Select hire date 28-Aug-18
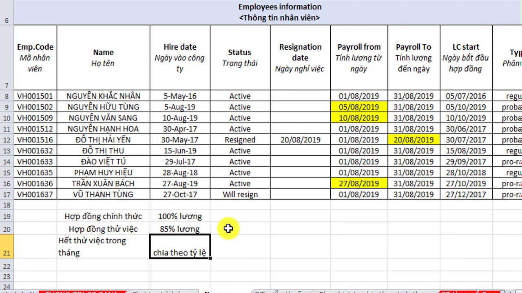 click(180, 173)
